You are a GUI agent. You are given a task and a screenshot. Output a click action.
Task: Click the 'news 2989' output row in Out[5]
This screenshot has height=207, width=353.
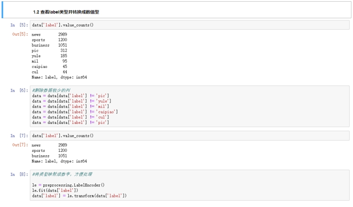pyautogui.click(x=49, y=34)
